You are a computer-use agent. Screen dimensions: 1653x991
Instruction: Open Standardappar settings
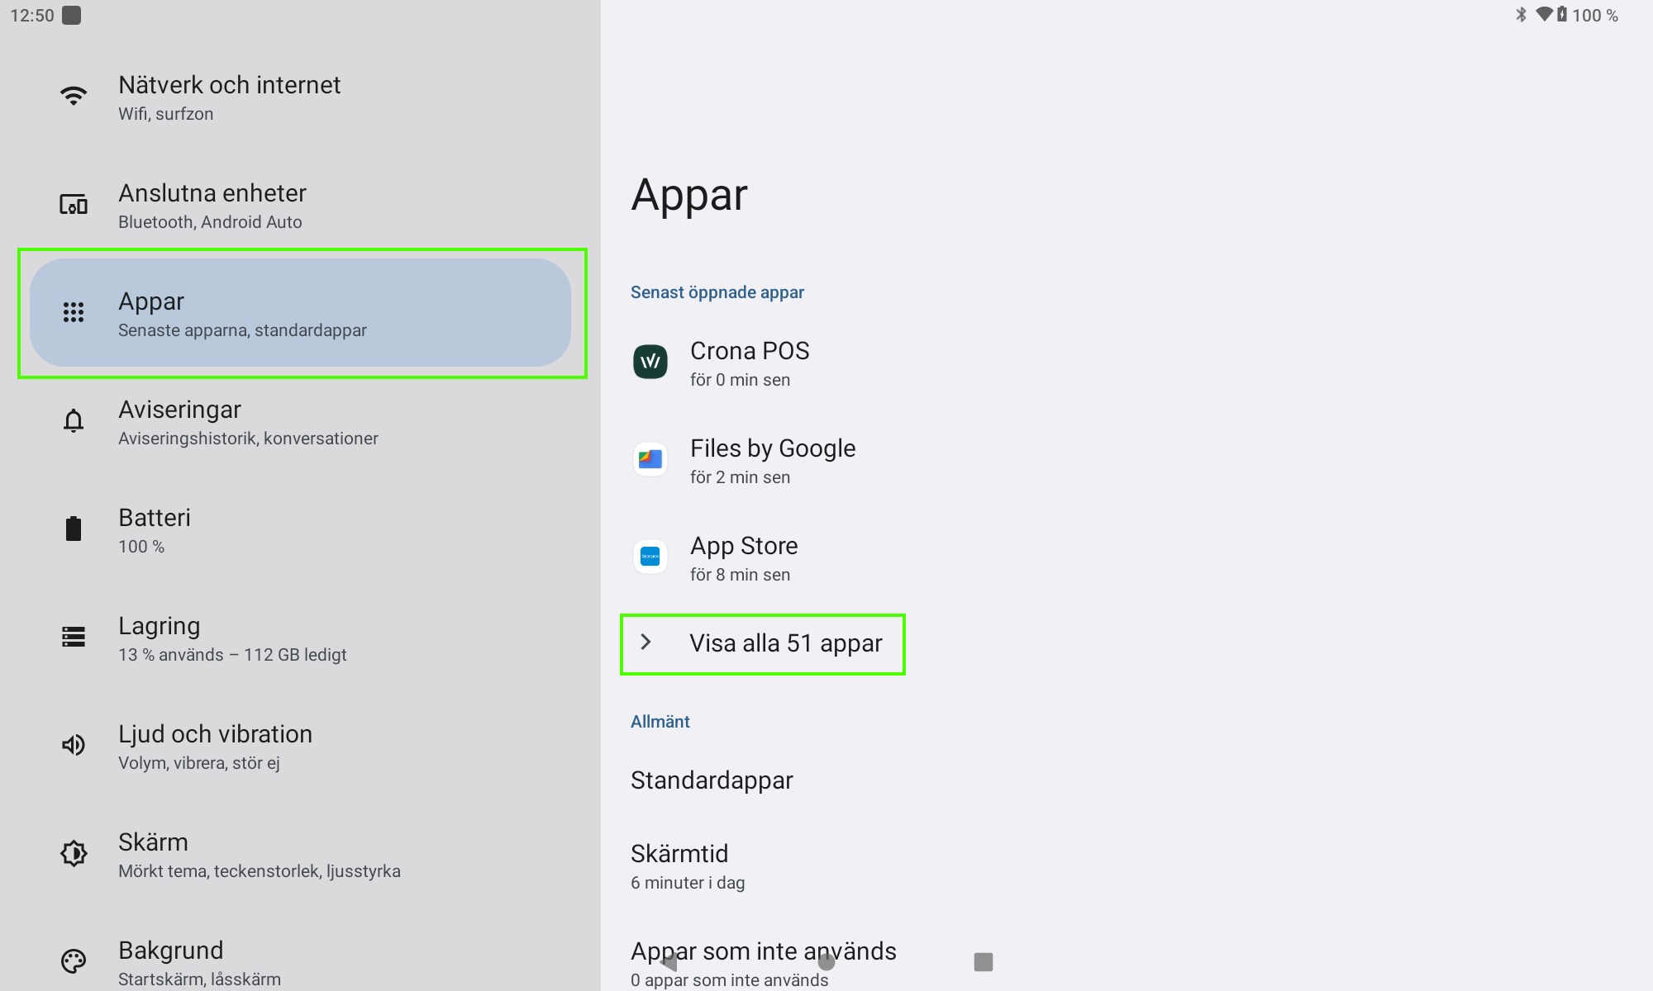click(x=712, y=780)
